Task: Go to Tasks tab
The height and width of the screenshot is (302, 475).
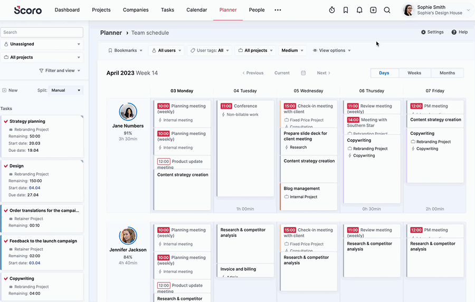Action: coord(167,10)
